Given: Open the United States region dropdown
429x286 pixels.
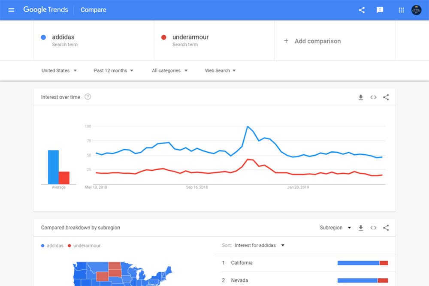Looking at the screenshot, I should pyautogui.click(x=59, y=71).
